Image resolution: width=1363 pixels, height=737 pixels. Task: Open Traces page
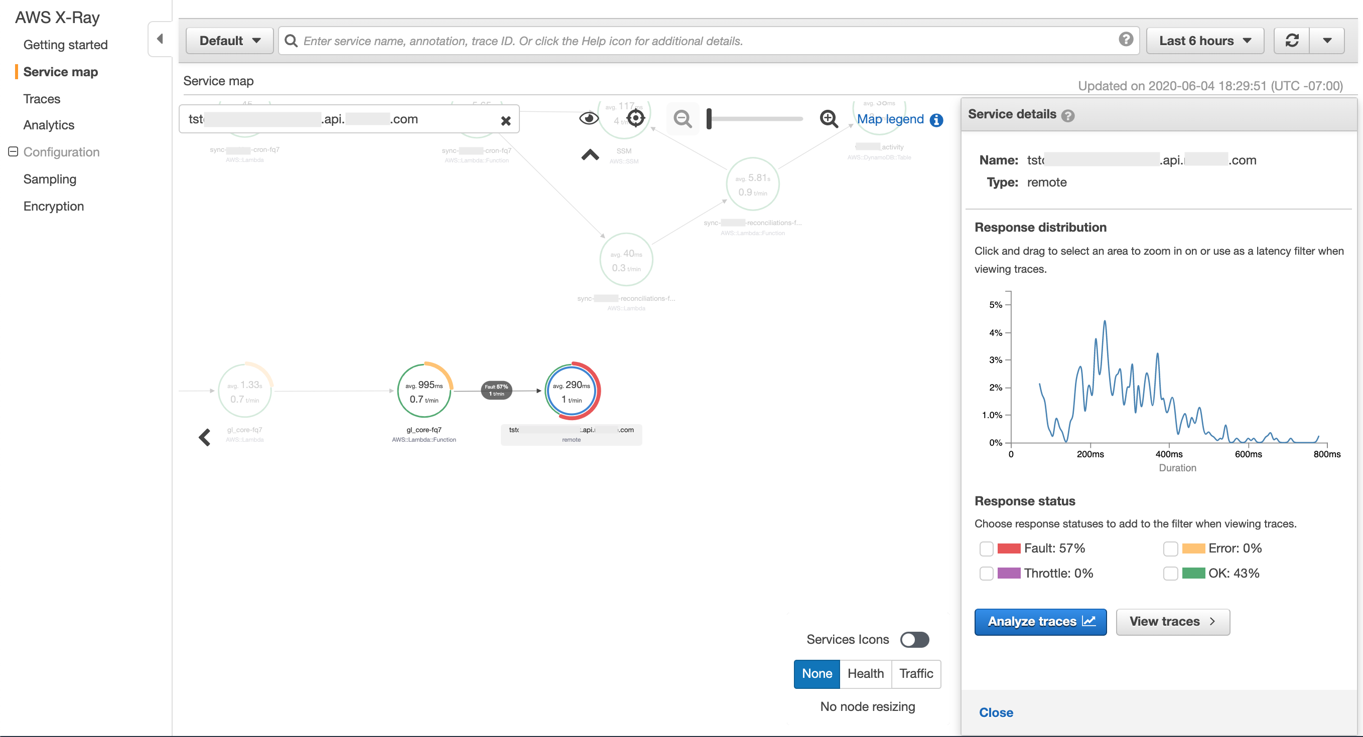point(42,99)
